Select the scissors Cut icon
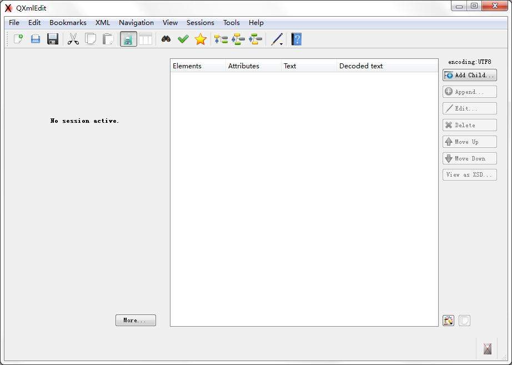The height and width of the screenshot is (365, 512). (73, 39)
